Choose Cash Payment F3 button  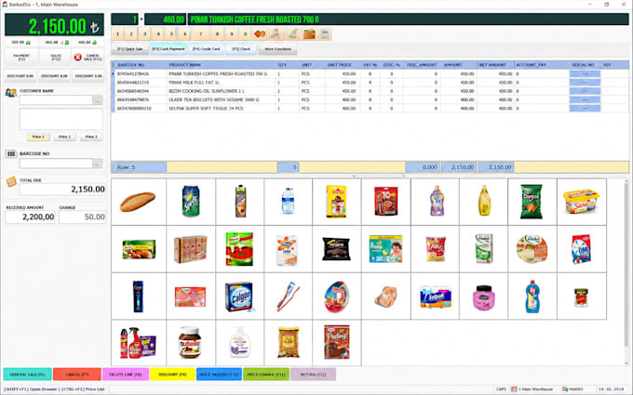168,49
